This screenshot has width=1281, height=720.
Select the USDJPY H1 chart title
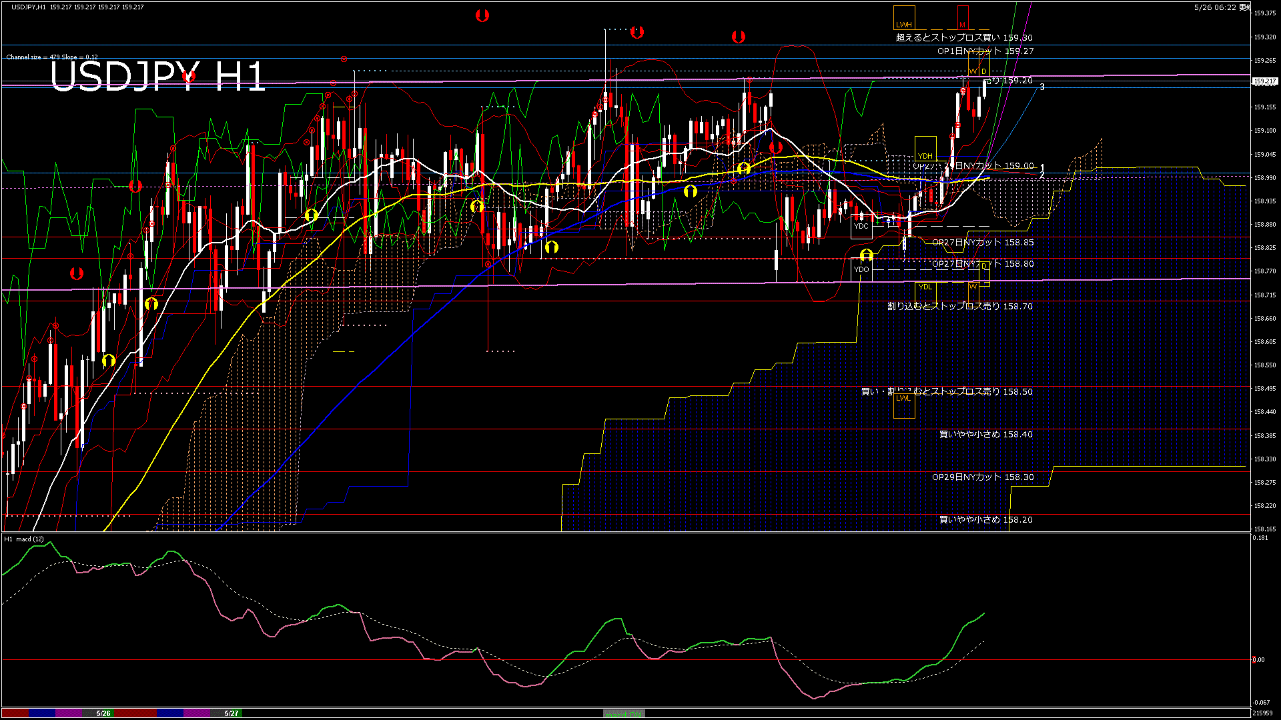coord(158,76)
